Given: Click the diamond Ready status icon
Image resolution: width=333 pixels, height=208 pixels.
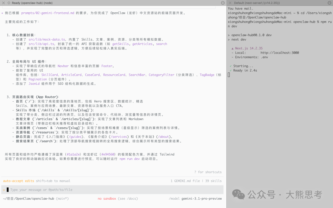Looking at the screenshot, I should [x=9, y=3].
